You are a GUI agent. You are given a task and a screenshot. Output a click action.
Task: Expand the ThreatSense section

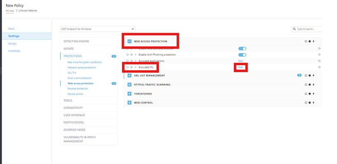click(x=129, y=94)
